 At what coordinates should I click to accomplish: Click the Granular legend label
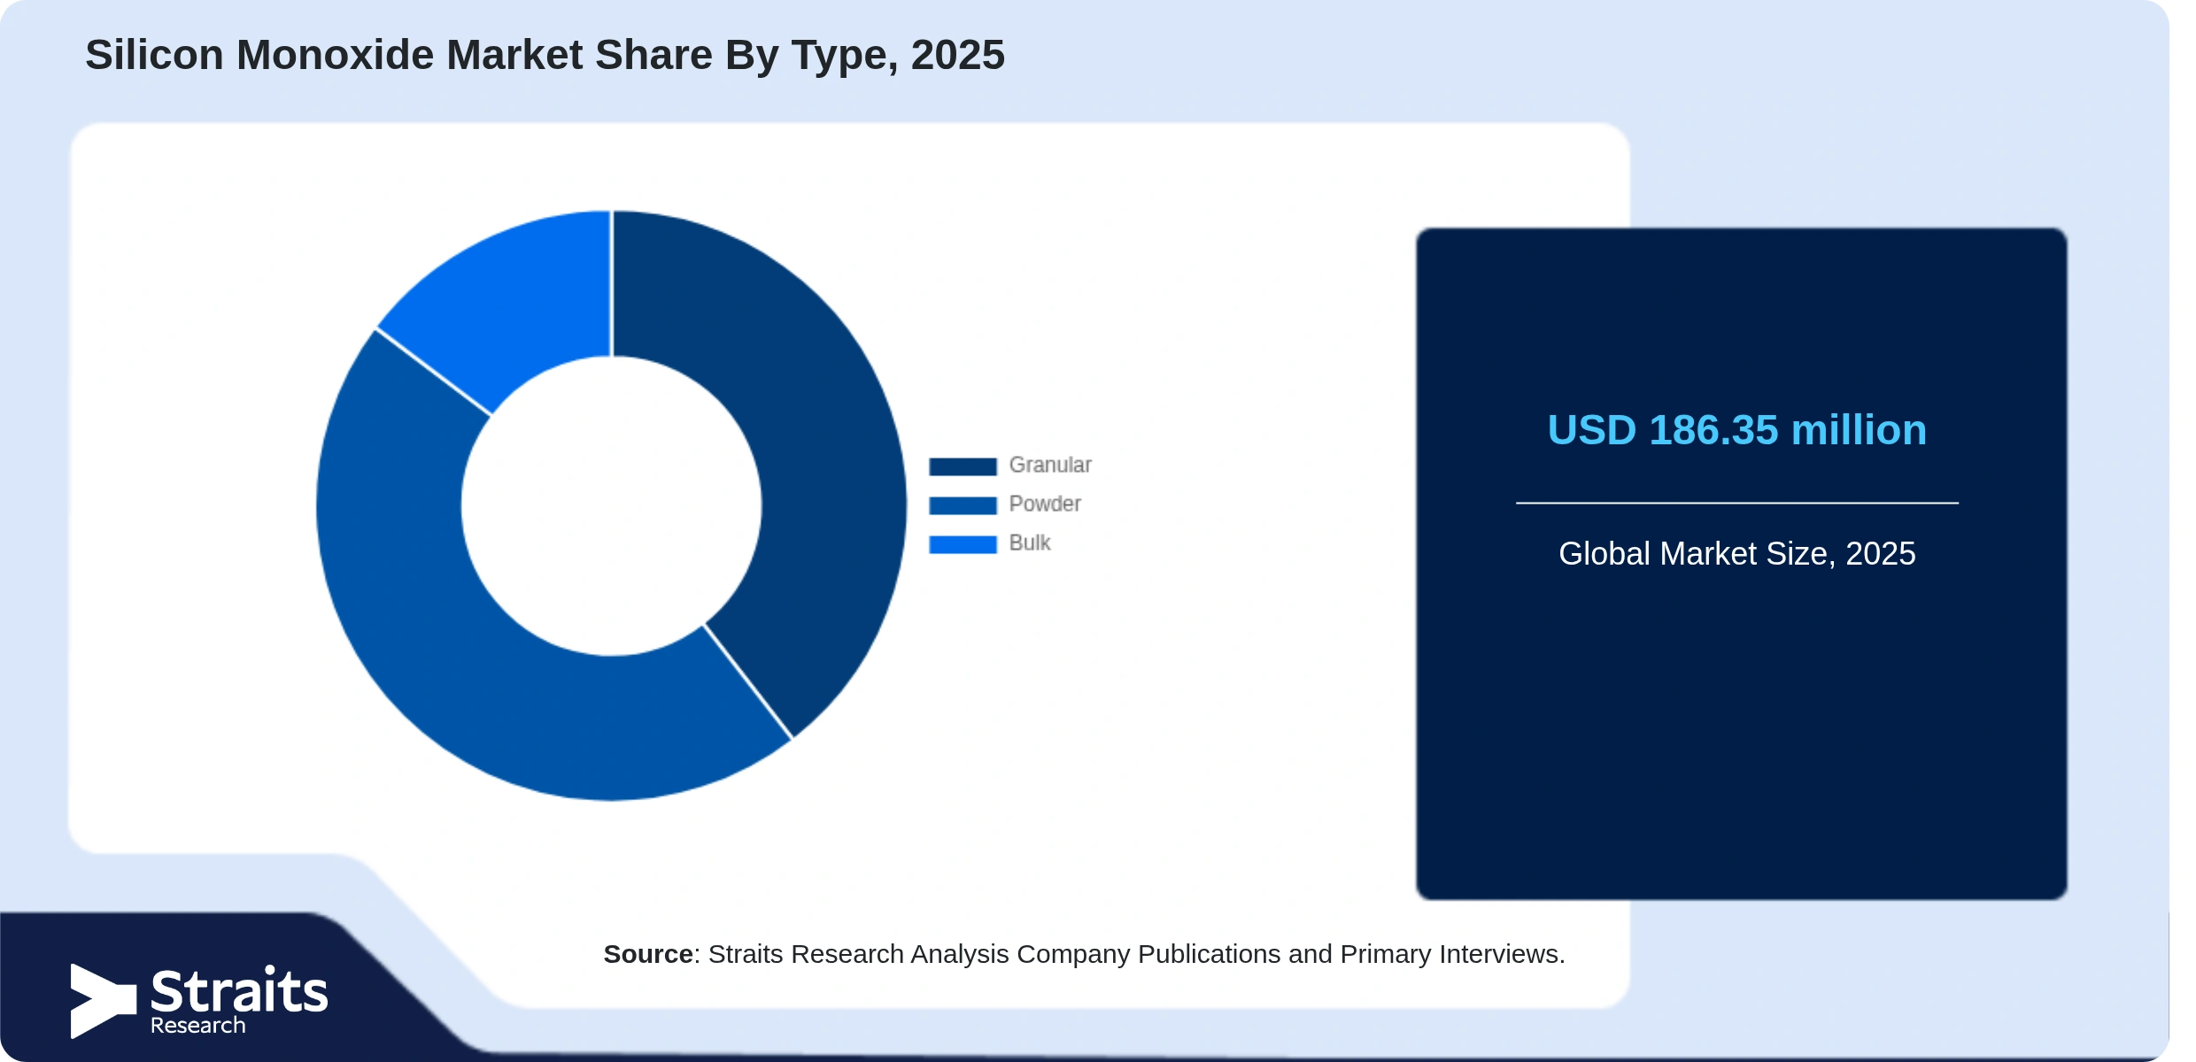click(1050, 466)
